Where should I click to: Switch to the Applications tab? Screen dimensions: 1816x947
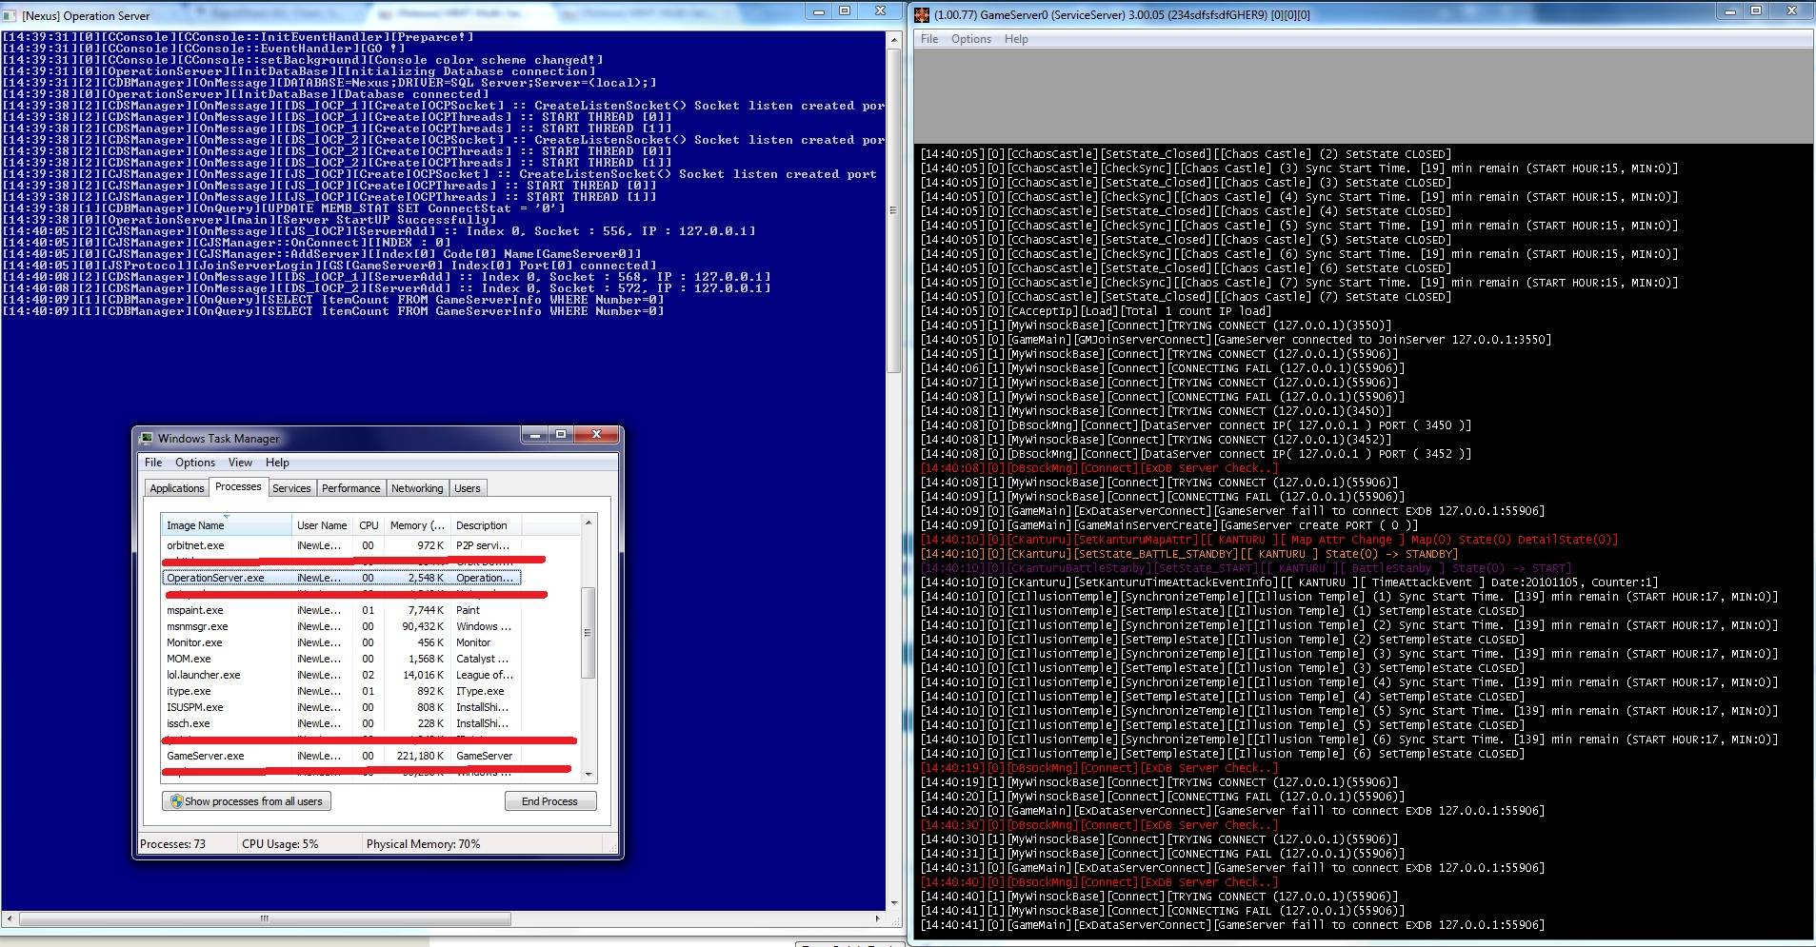[177, 488]
